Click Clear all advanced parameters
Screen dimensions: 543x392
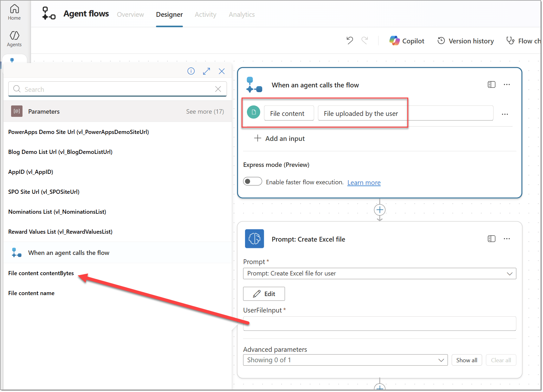coord(501,360)
